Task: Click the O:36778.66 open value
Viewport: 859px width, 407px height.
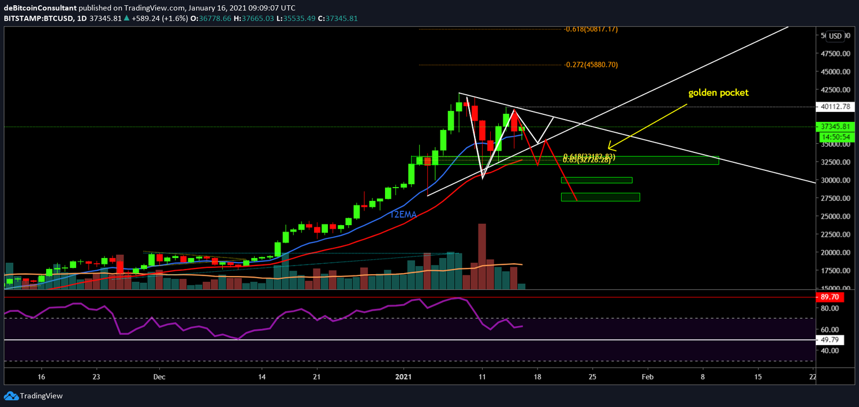Action: 212,18
